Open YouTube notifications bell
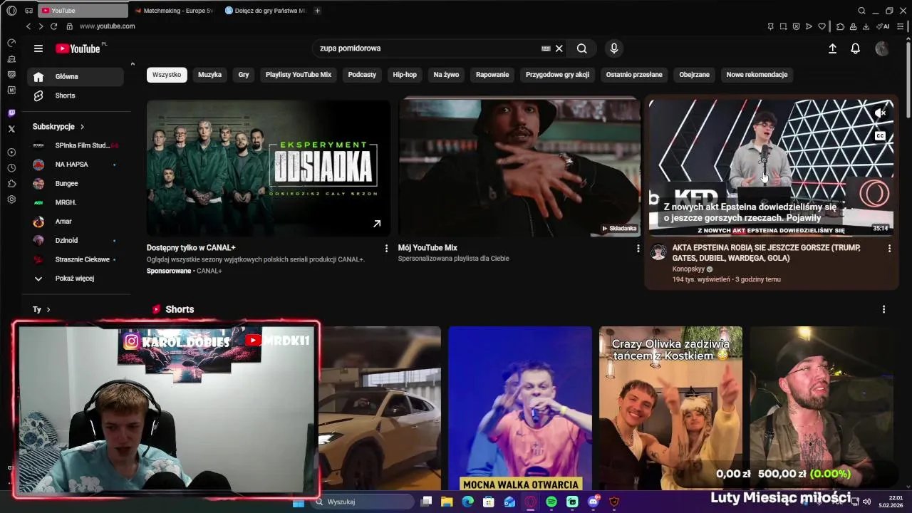The image size is (912, 513). tap(856, 48)
